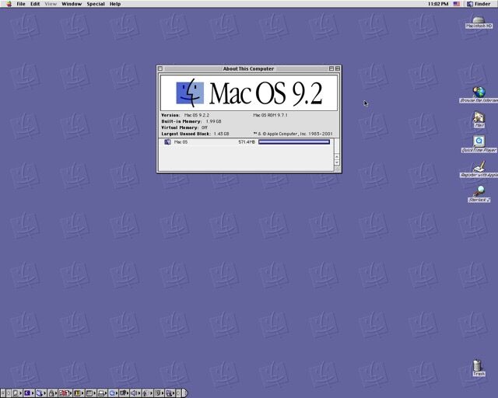The height and width of the screenshot is (398, 498).
Task: Click the first Control Strip module left of the purple one
Action: pos(17,393)
